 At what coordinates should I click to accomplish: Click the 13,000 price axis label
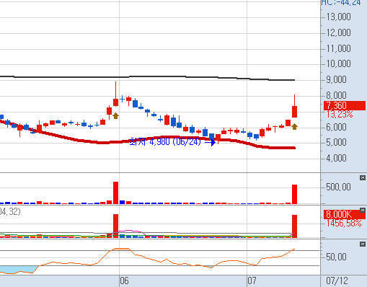coord(338,17)
